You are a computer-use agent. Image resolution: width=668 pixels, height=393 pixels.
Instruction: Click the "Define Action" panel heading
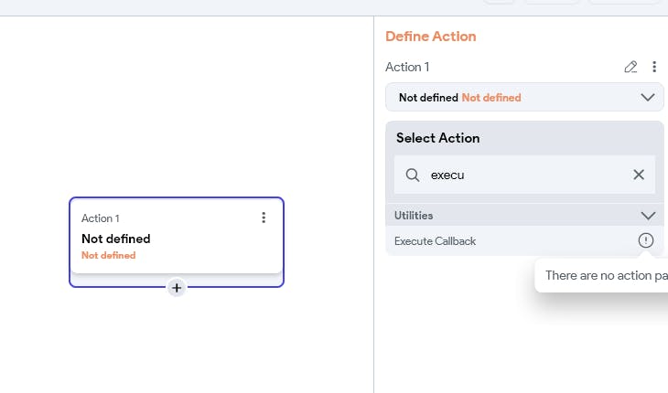430,37
